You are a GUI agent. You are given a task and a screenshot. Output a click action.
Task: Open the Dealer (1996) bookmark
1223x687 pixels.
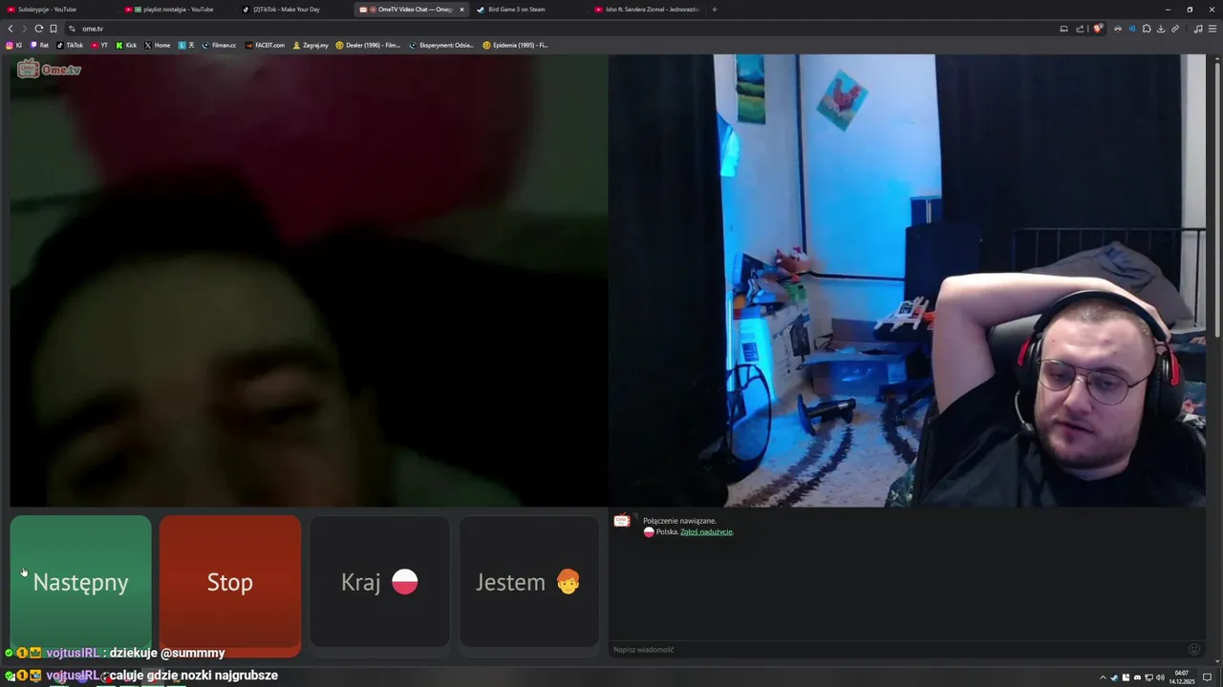point(369,45)
